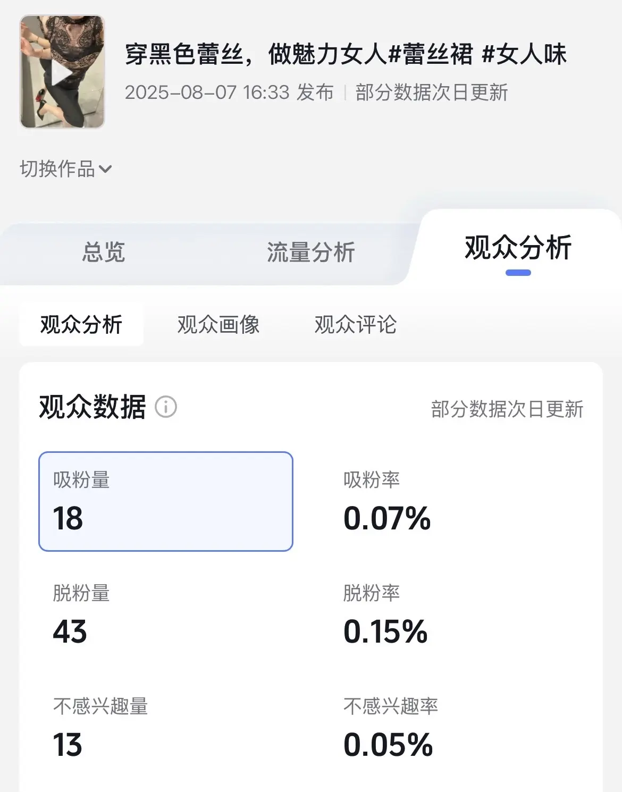Switch to 观众画像 sub-tab

click(x=218, y=324)
